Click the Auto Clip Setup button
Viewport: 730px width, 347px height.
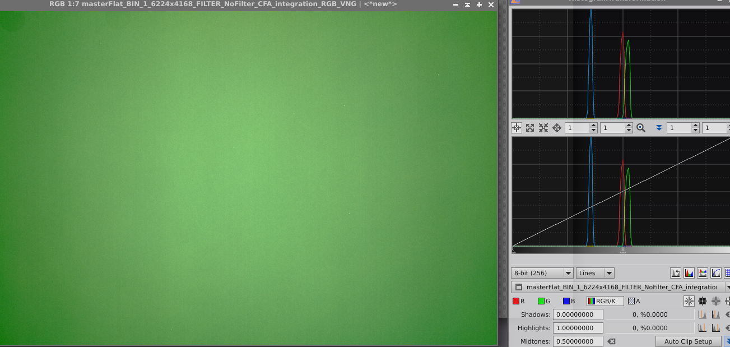[688, 341]
